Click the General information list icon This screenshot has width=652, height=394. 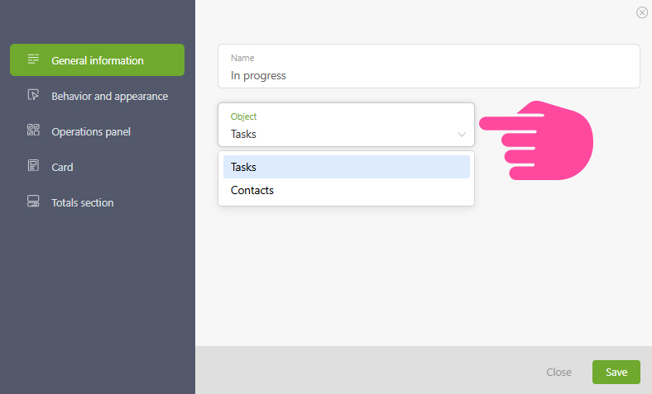pyautogui.click(x=33, y=59)
